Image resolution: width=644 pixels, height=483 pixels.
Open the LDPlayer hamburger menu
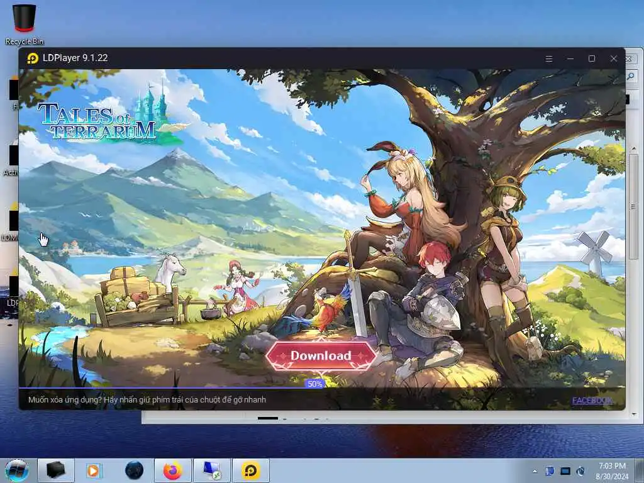coord(548,58)
